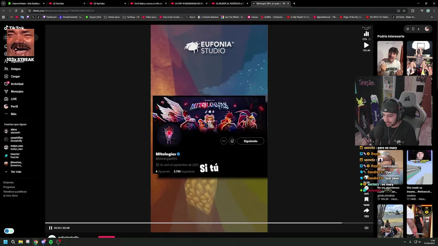Open the coin icon in the top-right pill

[408, 29]
